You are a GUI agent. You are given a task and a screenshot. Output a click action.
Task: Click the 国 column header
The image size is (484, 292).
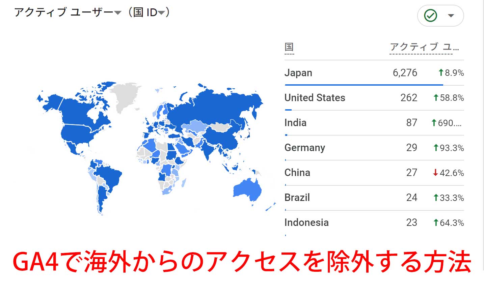tap(289, 47)
